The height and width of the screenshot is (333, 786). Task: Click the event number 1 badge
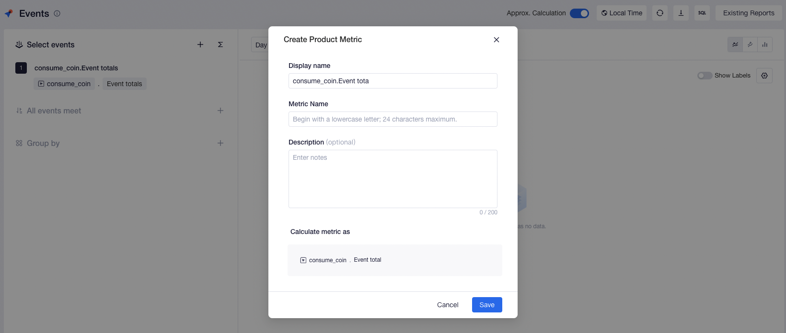click(21, 68)
